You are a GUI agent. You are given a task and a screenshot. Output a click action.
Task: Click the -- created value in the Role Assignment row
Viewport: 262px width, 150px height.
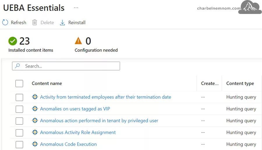pos(203,133)
